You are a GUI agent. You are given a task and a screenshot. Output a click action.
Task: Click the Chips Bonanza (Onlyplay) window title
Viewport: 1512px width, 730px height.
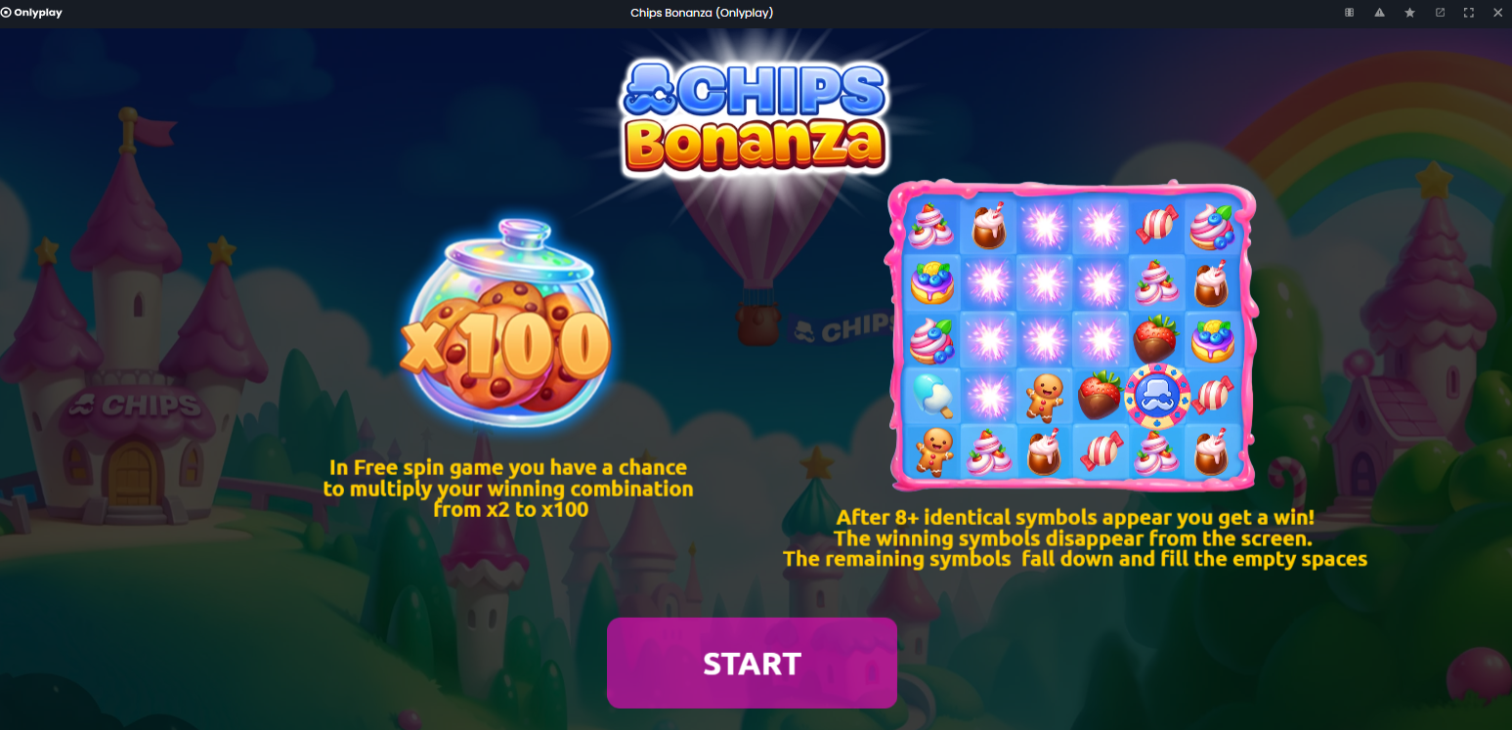point(702,13)
